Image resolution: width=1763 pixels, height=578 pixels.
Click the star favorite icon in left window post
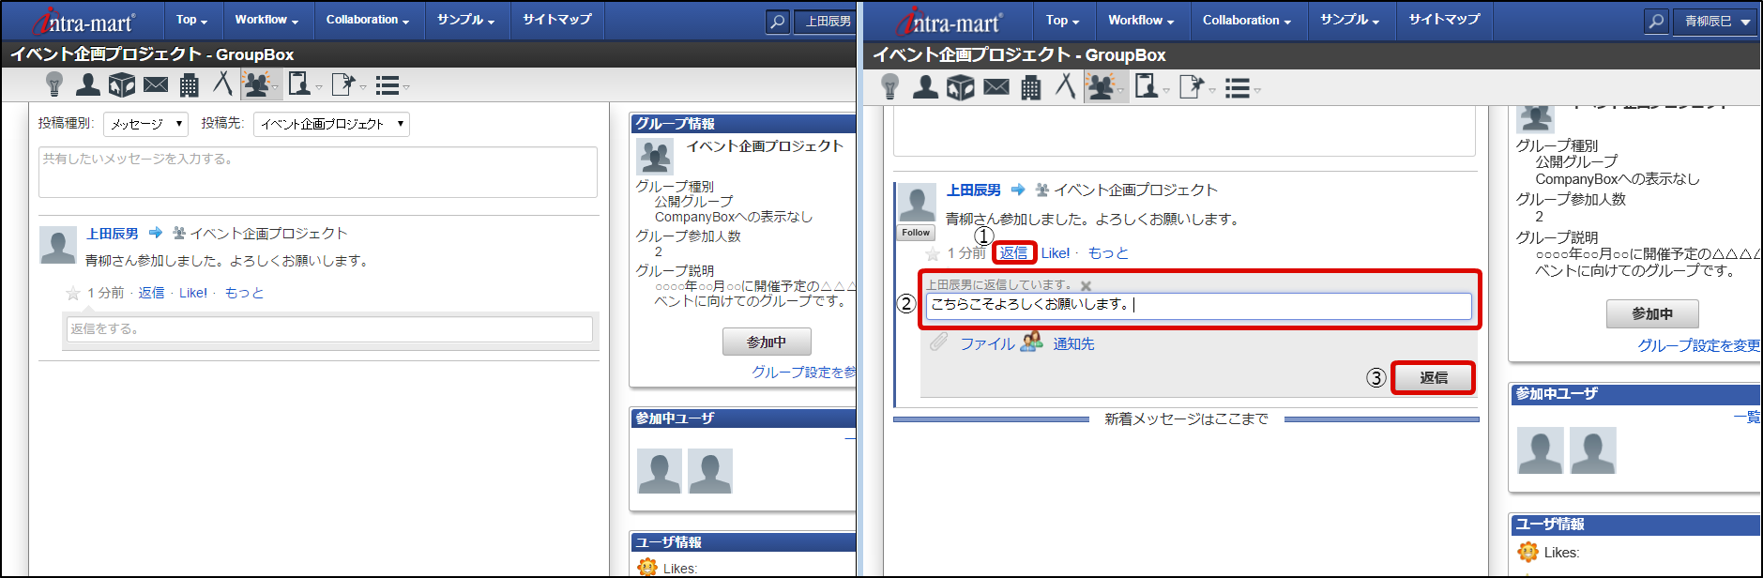[x=73, y=294]
